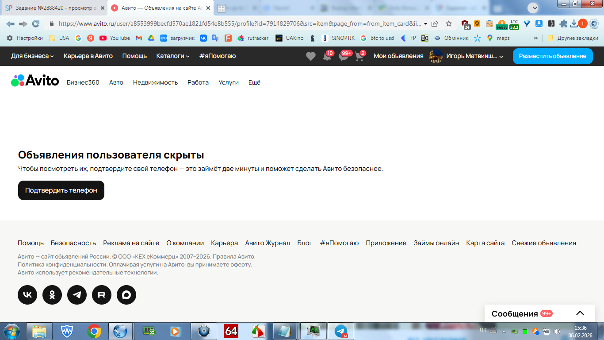
Task: Open the YouTube bookmark
Action: [x=115, y=38]
